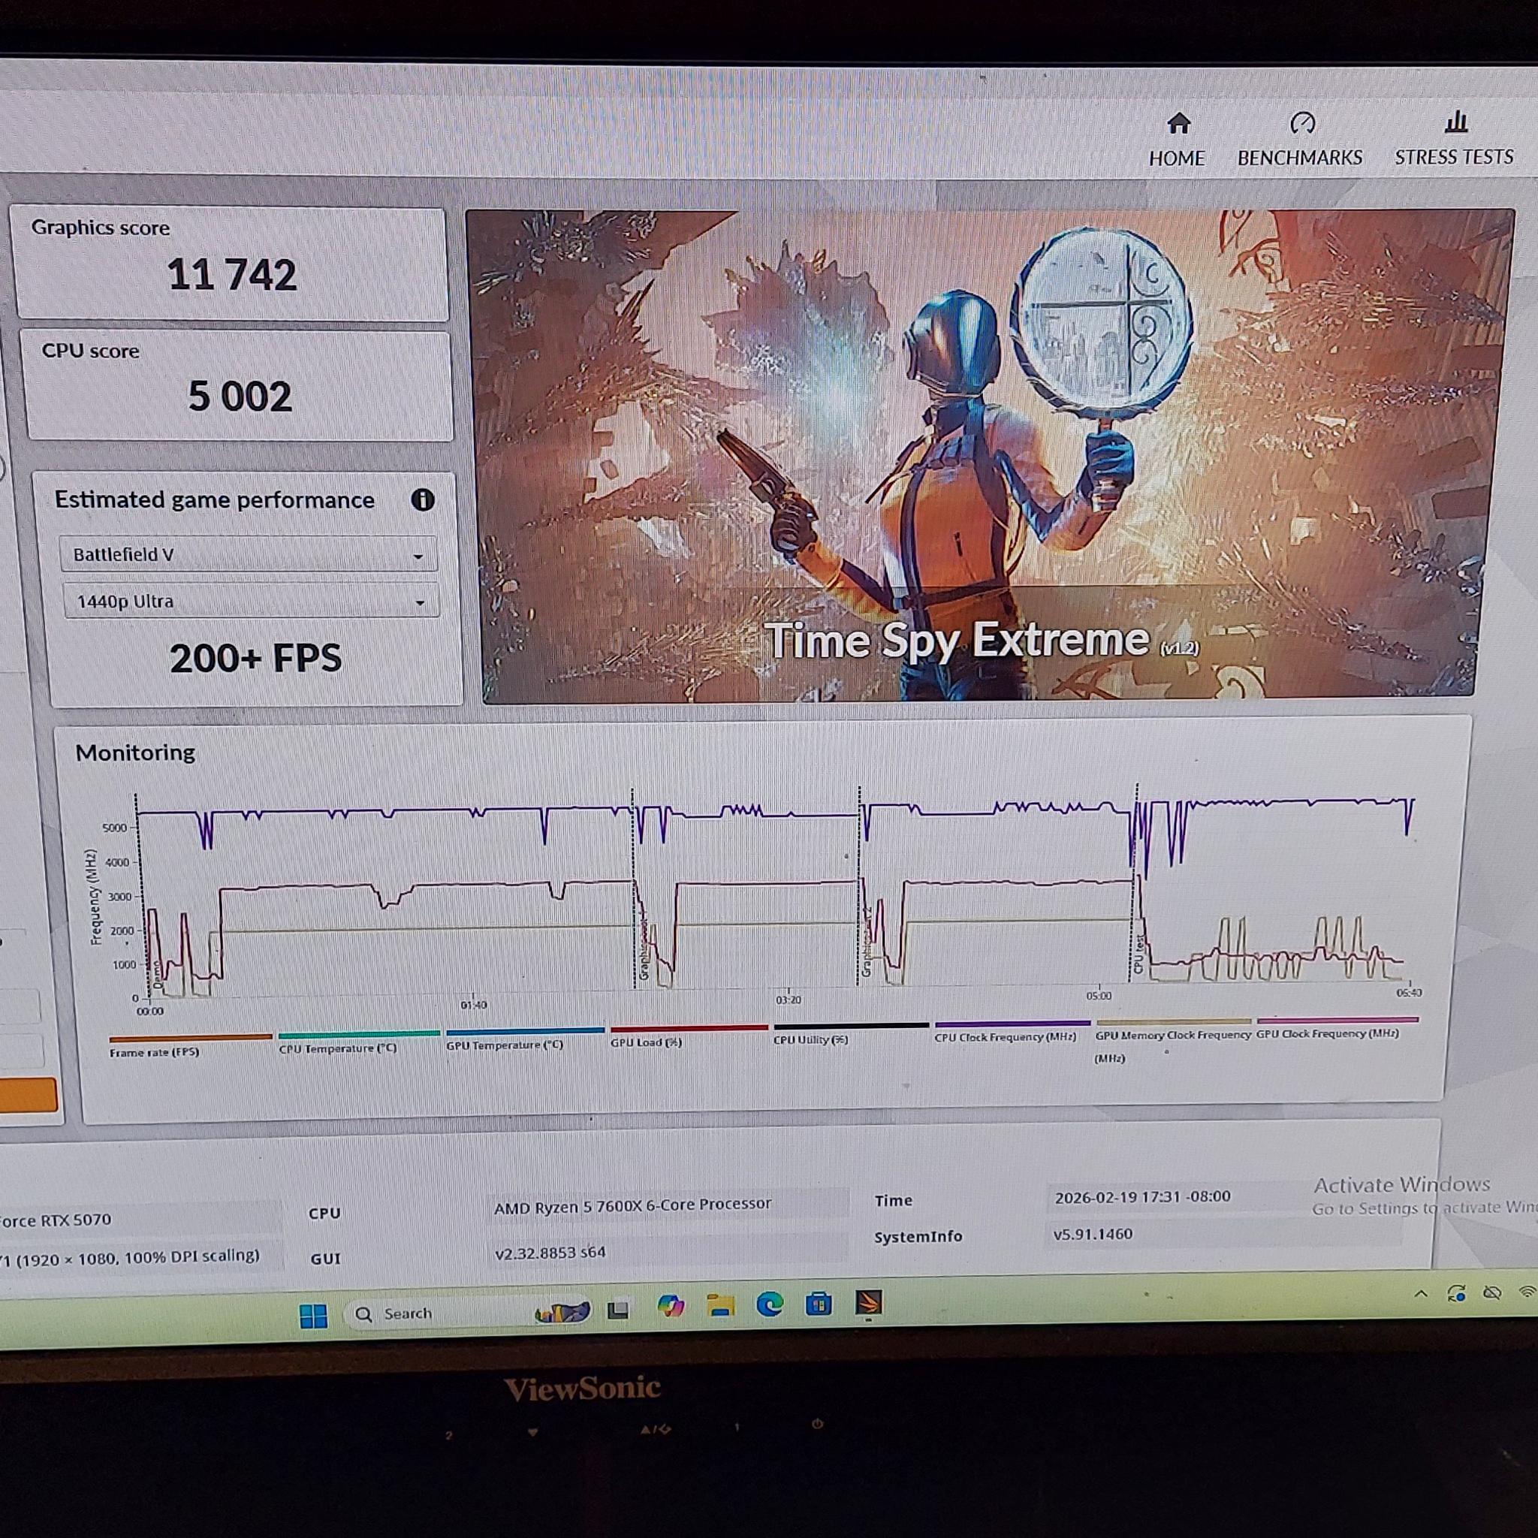Click the Activate Windows watermark settings text
Screen dimensions: 1538x1538
[x=1425, y=1209]
